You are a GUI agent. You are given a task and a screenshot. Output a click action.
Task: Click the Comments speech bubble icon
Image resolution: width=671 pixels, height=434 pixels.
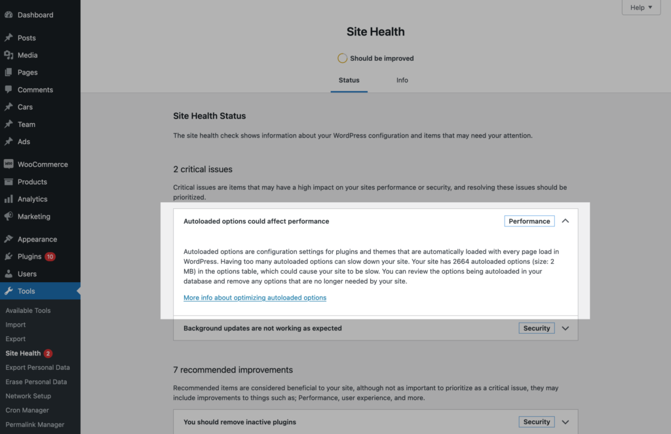9,90
